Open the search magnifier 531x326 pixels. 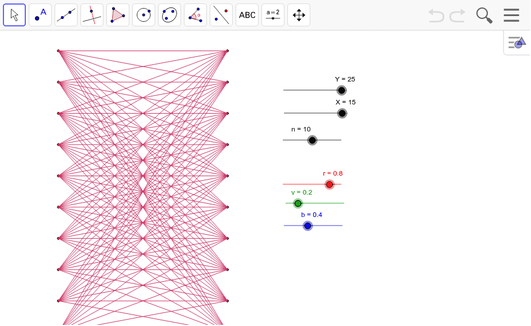pyautogui.click(x=484, y=15)
